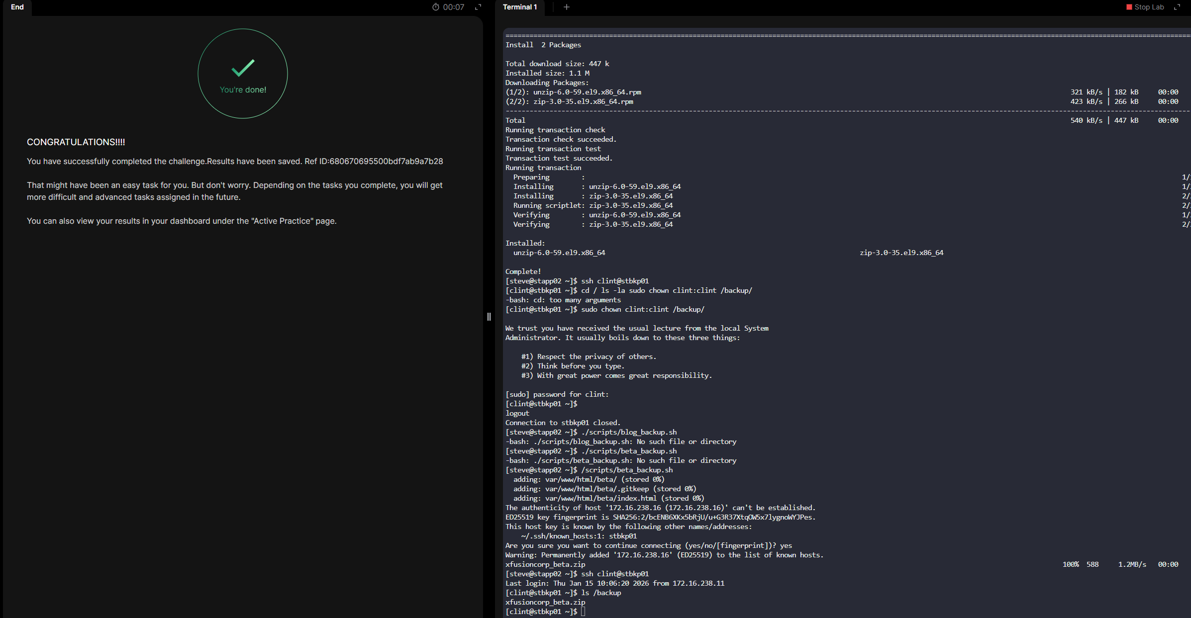The image size is (1191, 618).
Task: Click the red stop square icon
Action: [1129, 7]
